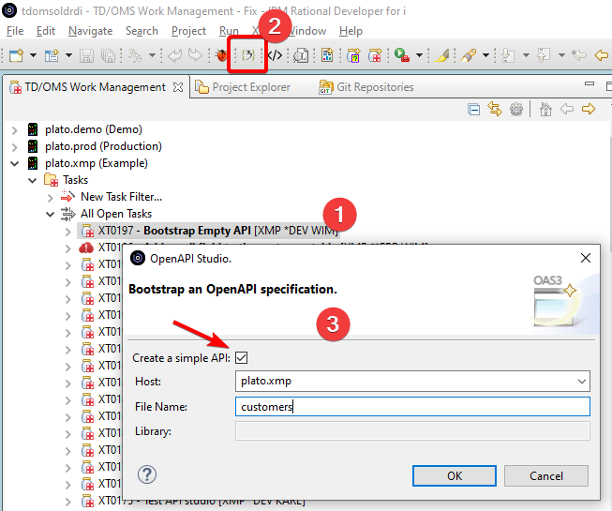Click the colored report sheet toolbar icon
612x511 pixels.
[327, 55]
